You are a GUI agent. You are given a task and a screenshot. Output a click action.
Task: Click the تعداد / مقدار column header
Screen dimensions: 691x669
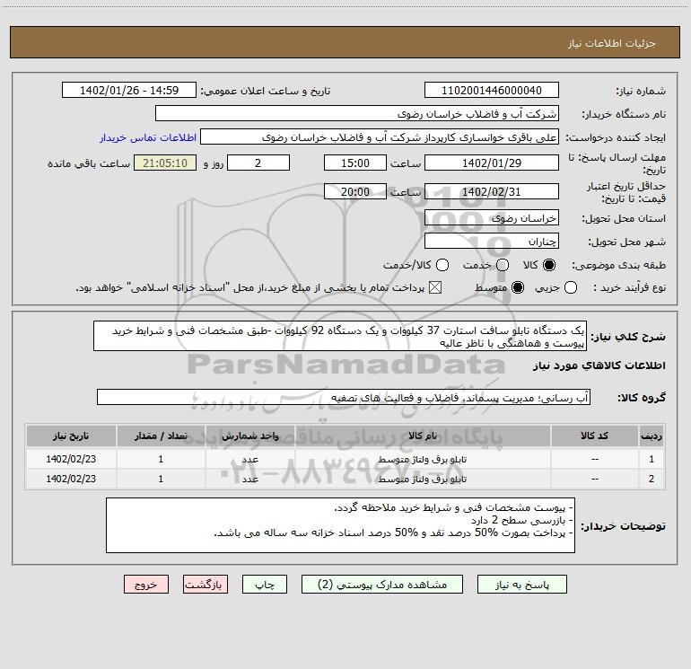(x=161, y=436)
